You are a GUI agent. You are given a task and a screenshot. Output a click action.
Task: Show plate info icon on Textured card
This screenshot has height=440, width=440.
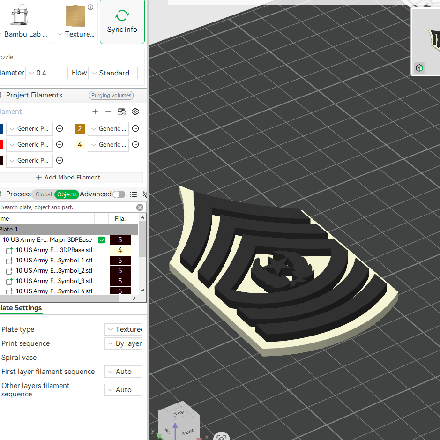(90, 7)
